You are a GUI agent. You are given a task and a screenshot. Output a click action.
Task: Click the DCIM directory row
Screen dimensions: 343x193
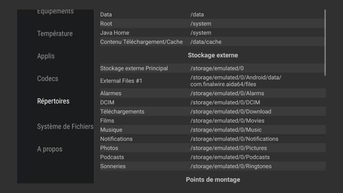(x=212, y=103)
